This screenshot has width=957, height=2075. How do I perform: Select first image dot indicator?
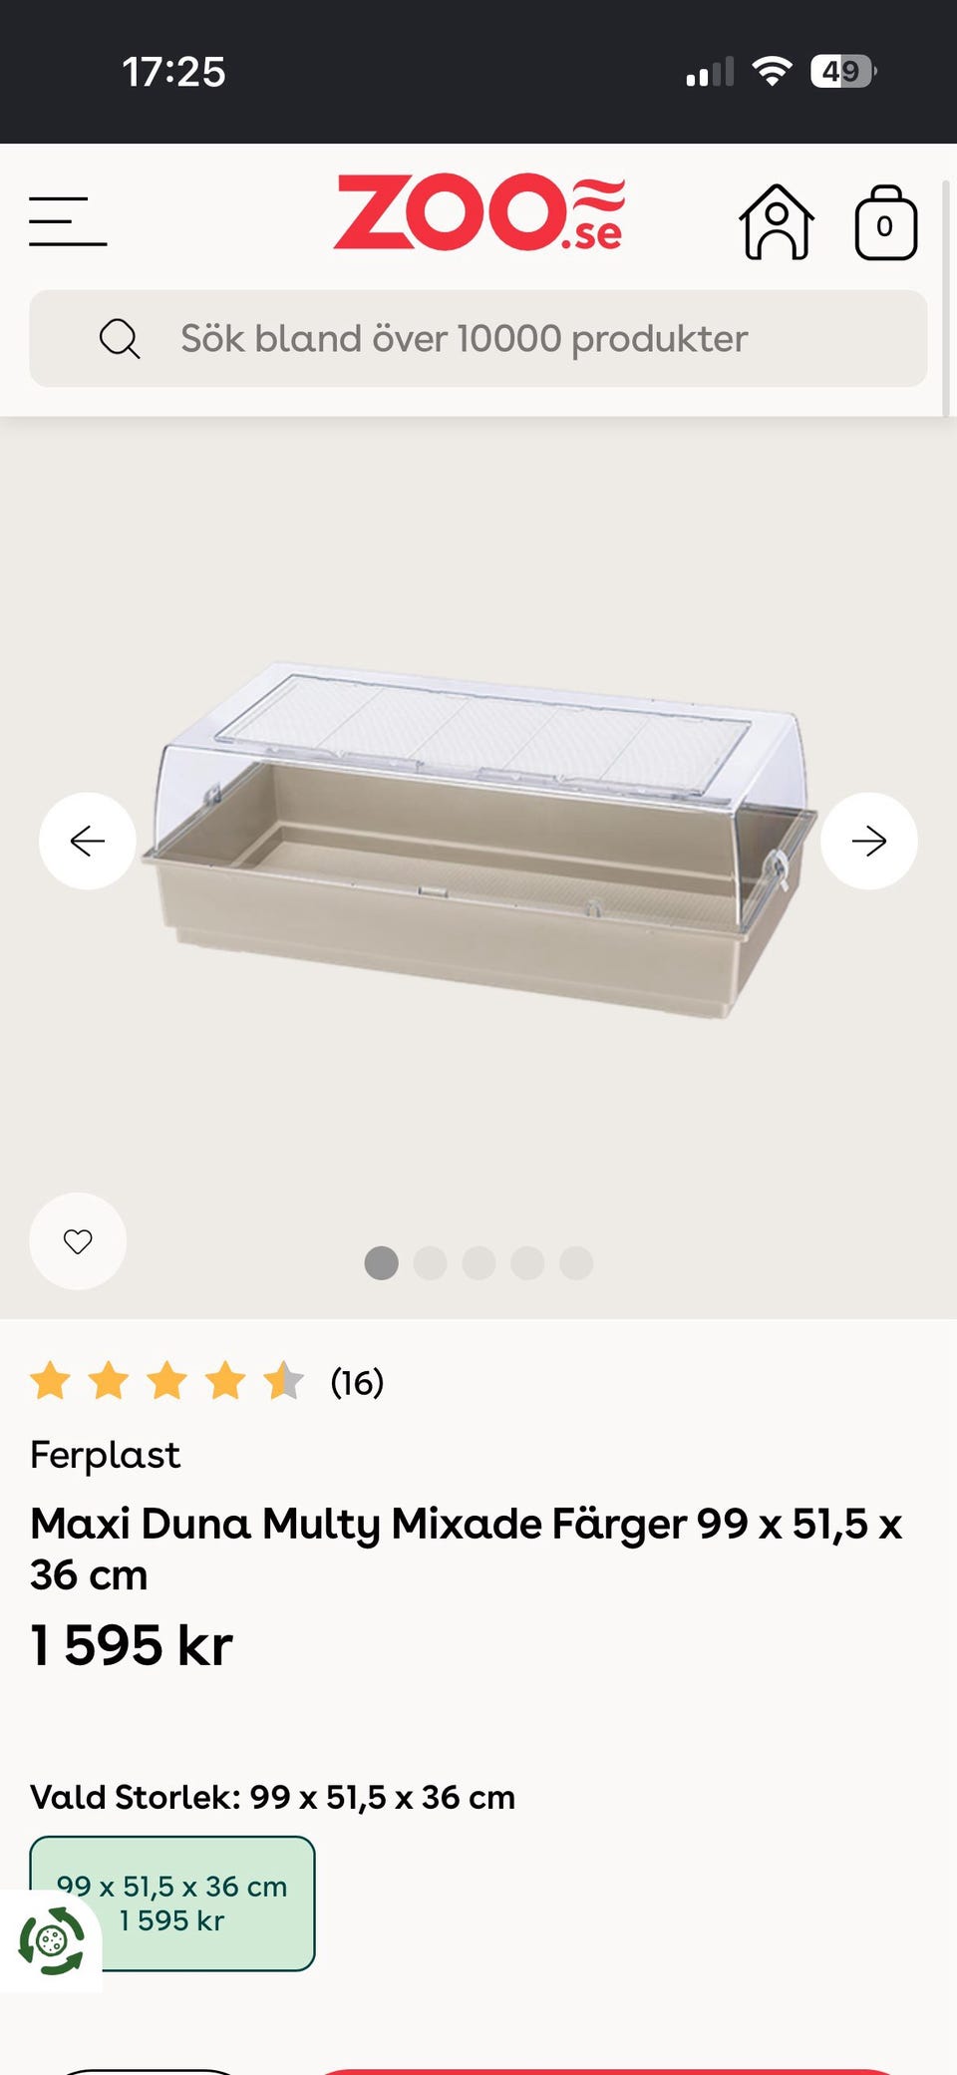pos(381,1262)
